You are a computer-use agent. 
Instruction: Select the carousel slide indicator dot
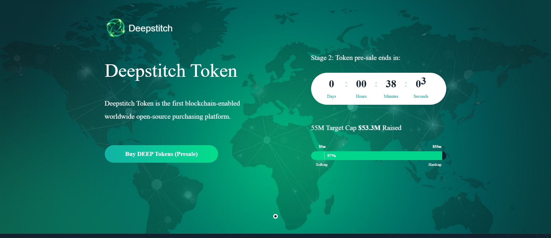(275, 216)
